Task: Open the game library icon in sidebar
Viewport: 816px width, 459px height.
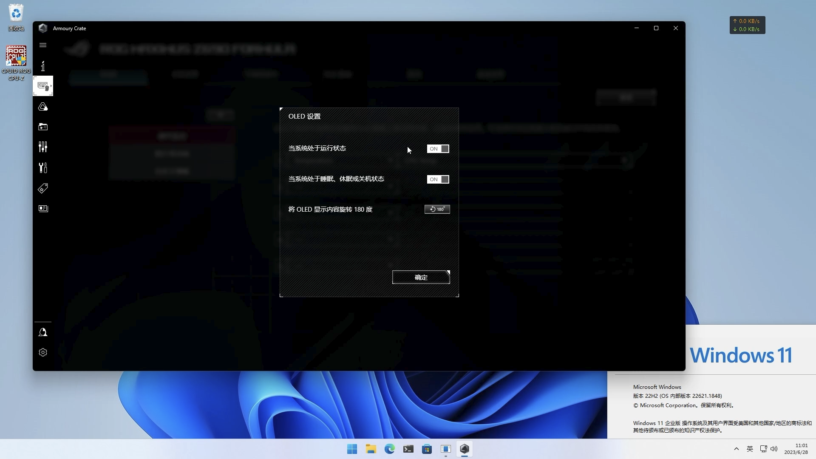Action: tap(42, 126)
